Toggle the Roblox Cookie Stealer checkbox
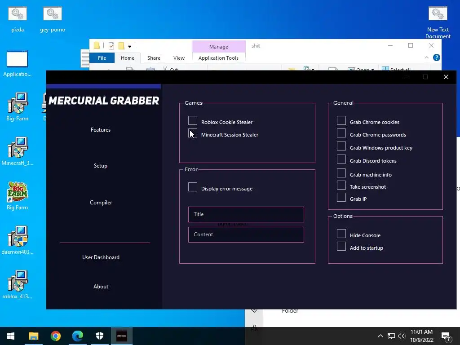The height and width of the screenshot is (345, 460). pyautogui.click(x=192, y=120)
